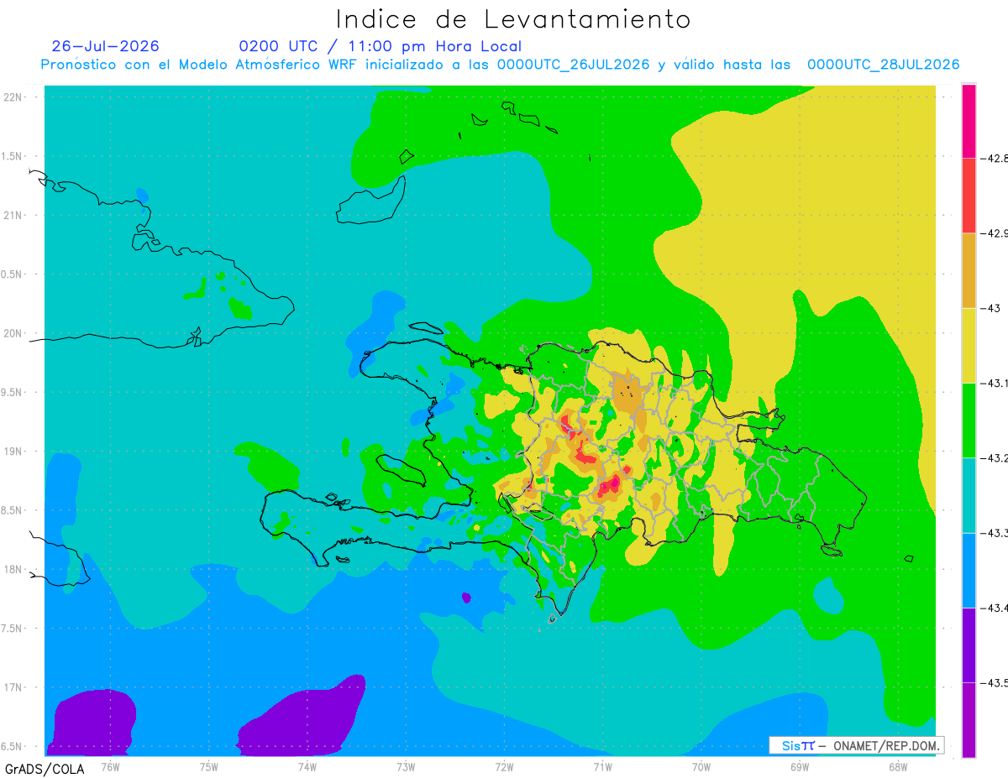Viewport: 1008px width, 778px height.
Task: Select the legend value '-43.2'
Action: pyautogui.click(x=995, y=458)
